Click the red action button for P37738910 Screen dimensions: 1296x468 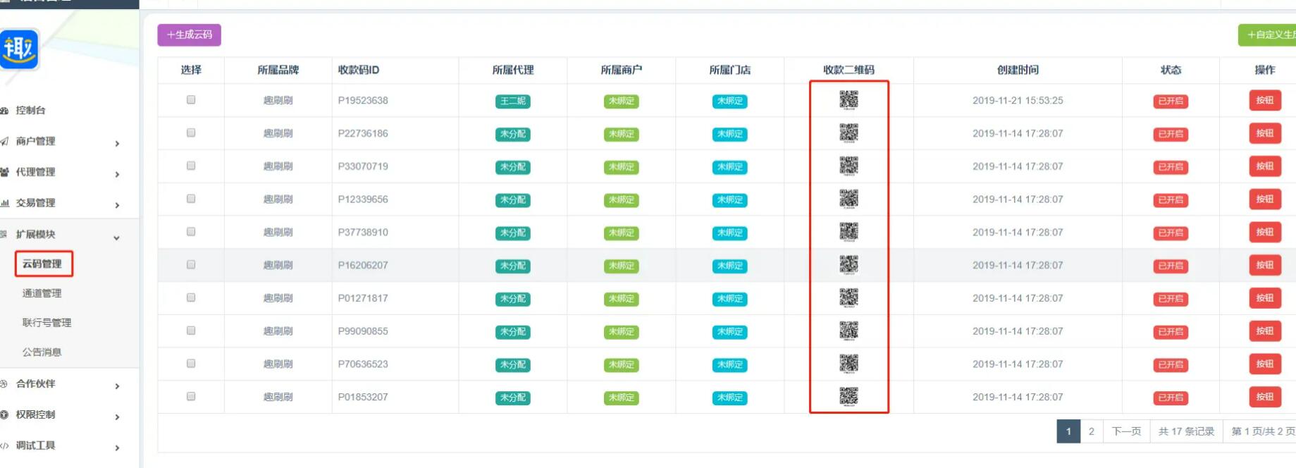[x=1265, y=233]
